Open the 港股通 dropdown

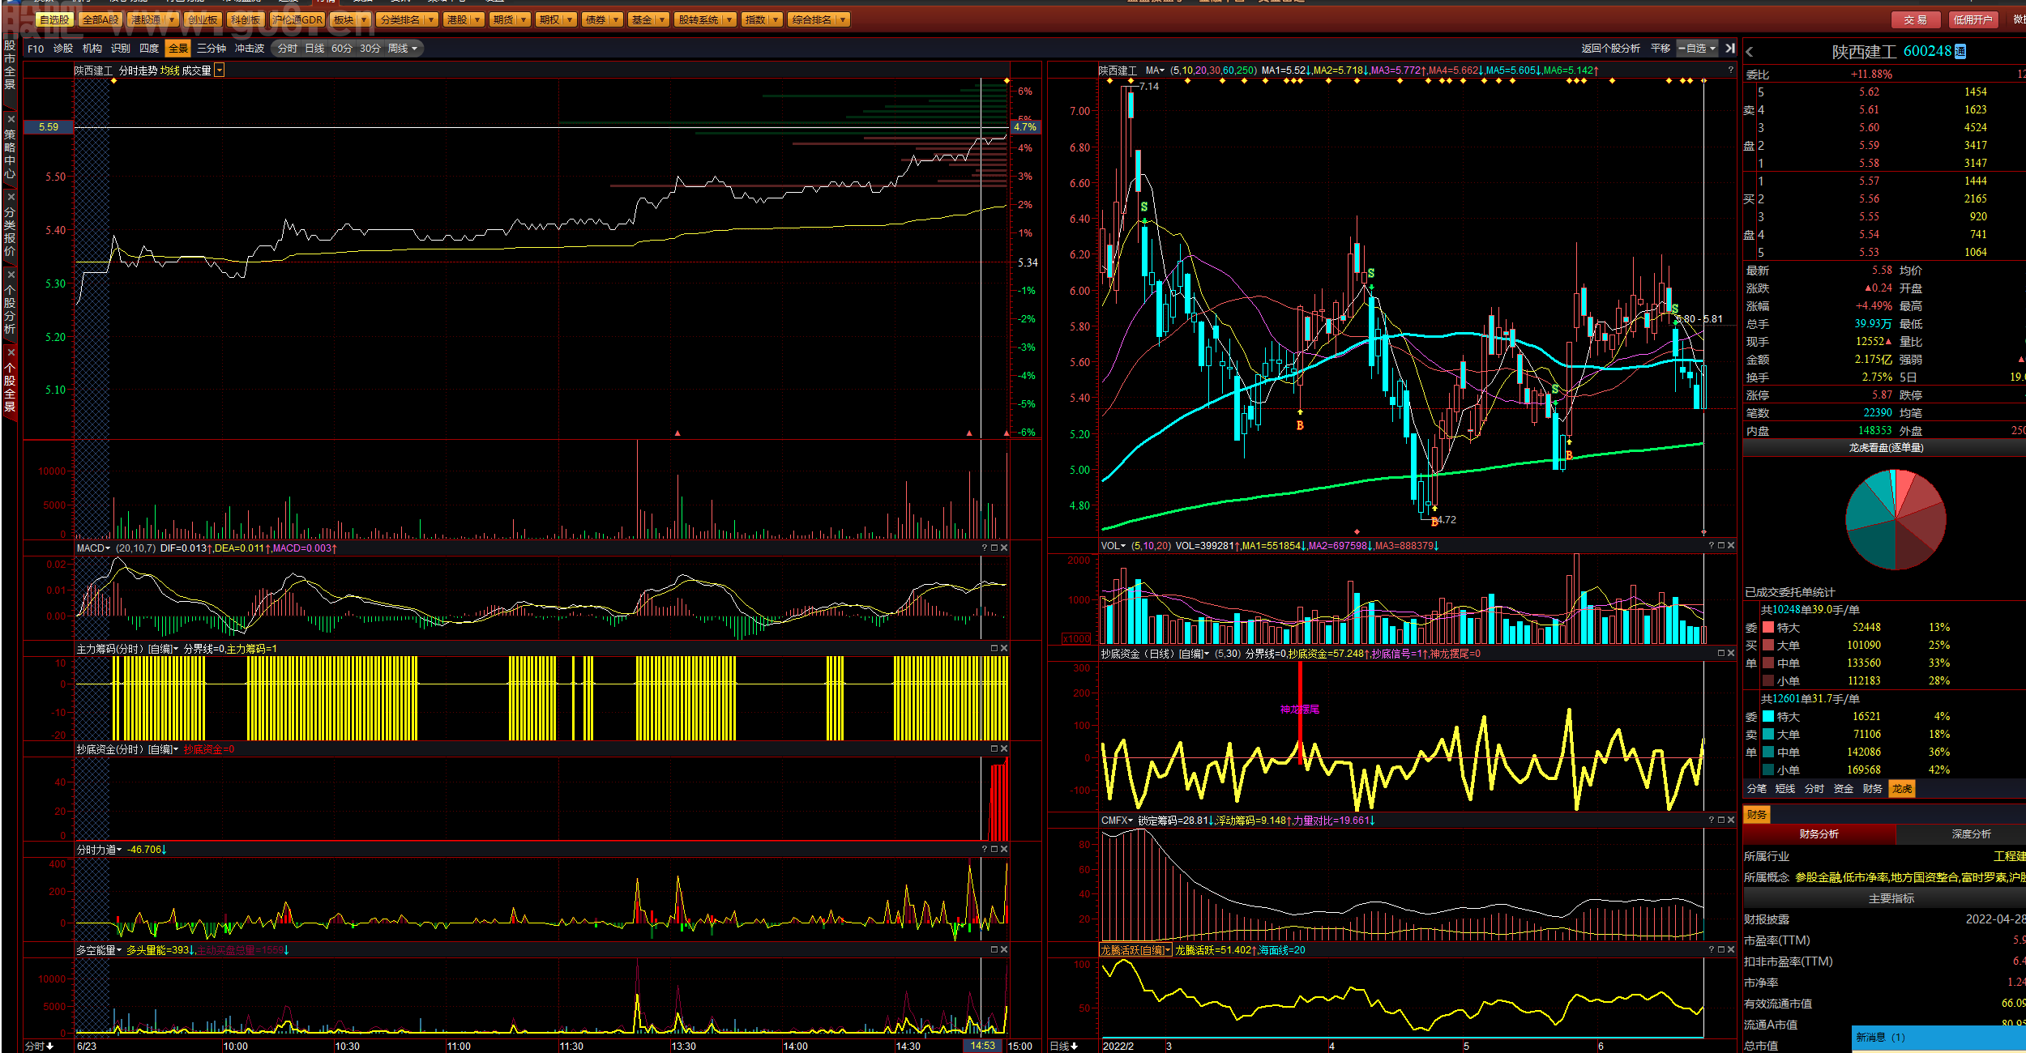[x=172, y=19]
